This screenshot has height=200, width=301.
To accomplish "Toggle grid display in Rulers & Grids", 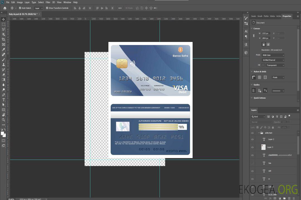I will click(x=259, y=77).
